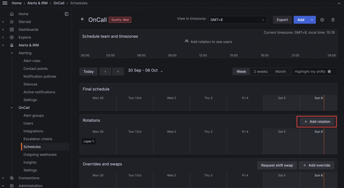Delete schedule using the trash icon

point(333,20)
